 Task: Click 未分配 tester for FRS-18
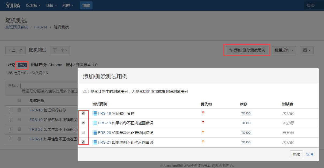[x=288, y=113]
